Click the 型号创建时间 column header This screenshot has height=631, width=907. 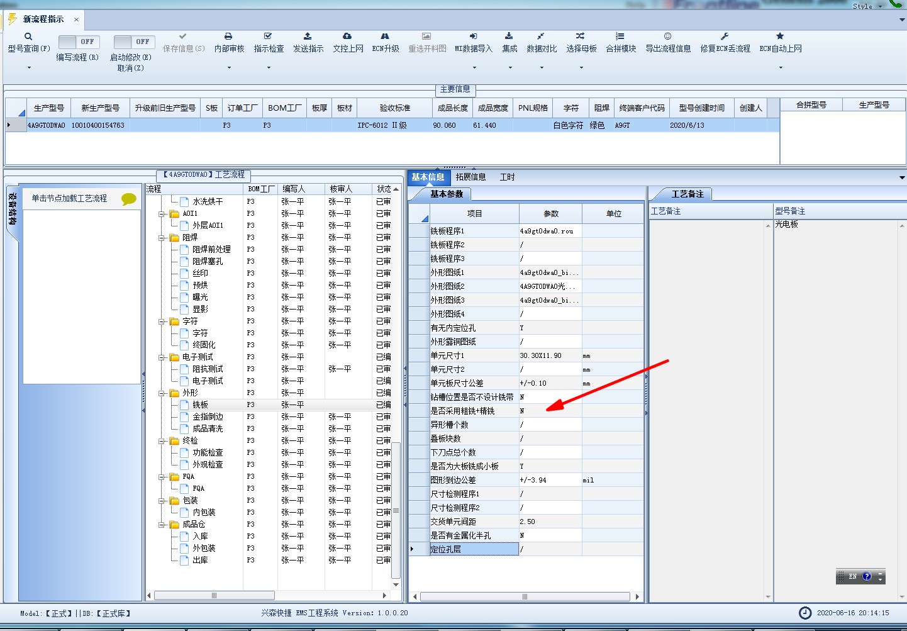click(701, 108)
